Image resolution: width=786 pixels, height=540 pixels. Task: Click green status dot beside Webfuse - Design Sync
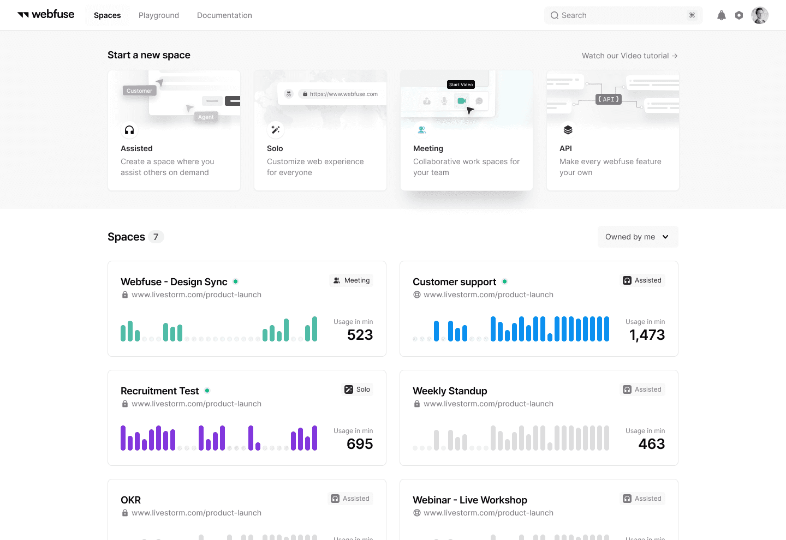tap(236, 281)
